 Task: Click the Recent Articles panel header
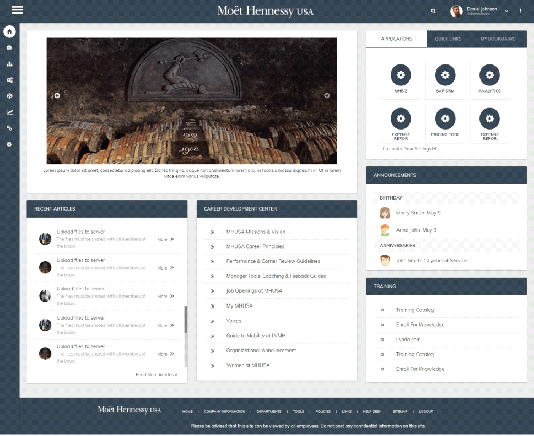[x=107, y=209]
